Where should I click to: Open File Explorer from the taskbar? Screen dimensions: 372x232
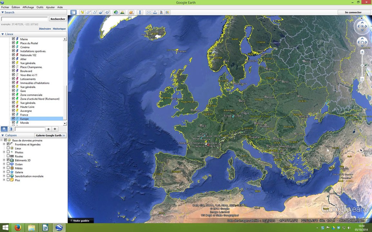pyautogui.click(x=32, y=228)
